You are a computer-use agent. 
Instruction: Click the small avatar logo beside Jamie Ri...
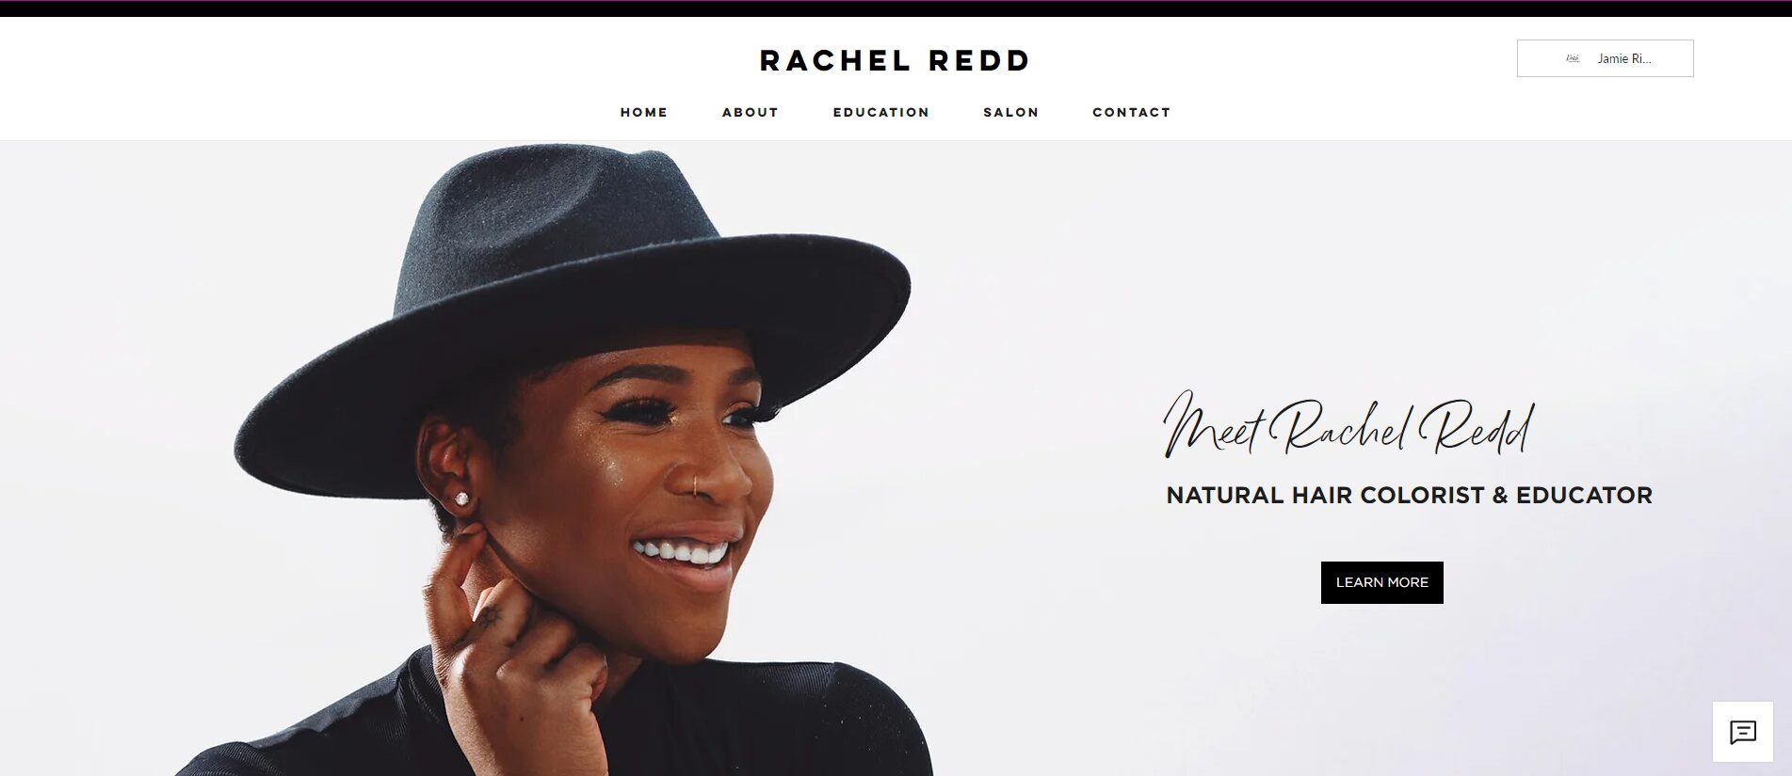point(1573,58)
